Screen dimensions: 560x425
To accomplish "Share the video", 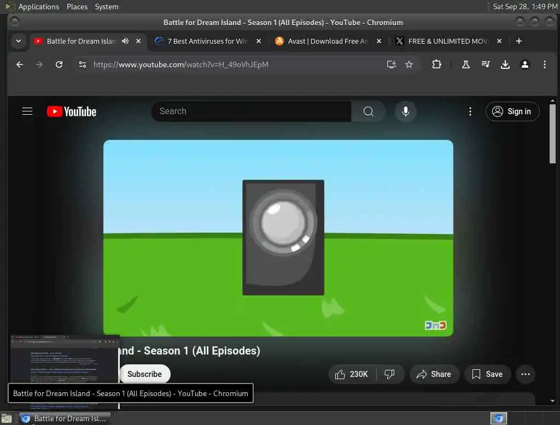I will (434, 374).
